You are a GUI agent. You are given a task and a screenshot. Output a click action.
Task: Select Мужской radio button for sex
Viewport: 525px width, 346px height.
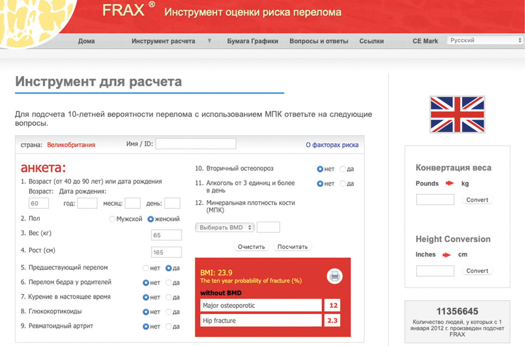(x=112, y=219)
